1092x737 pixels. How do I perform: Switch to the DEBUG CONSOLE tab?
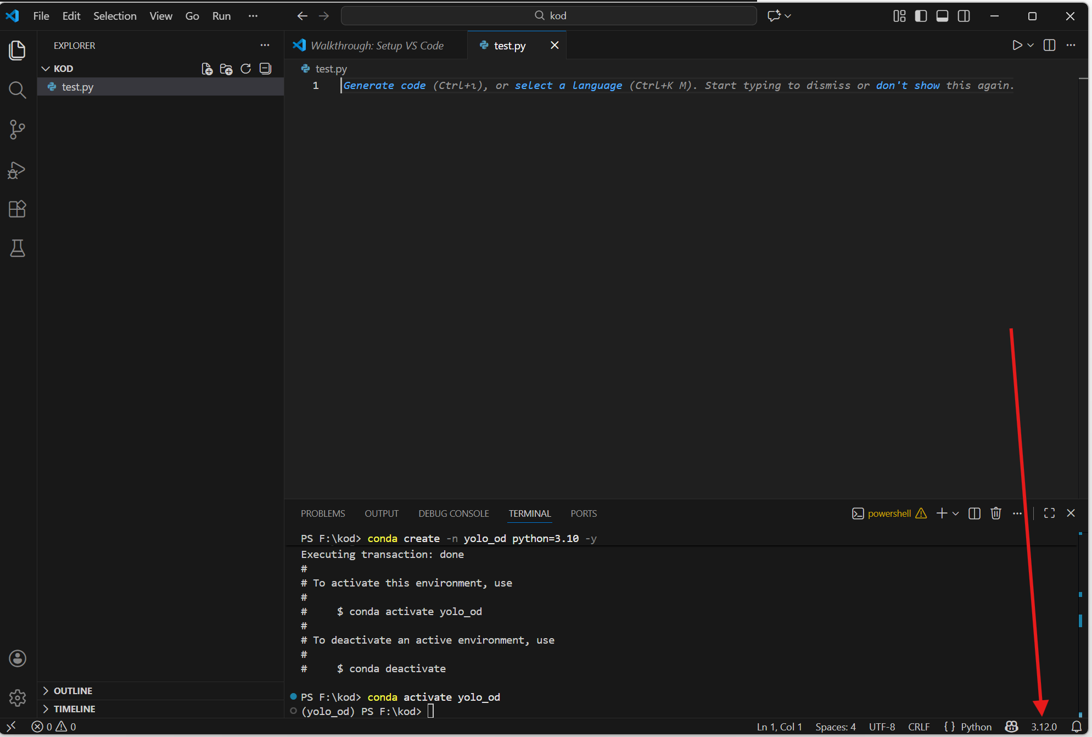[x=453, y=513]
